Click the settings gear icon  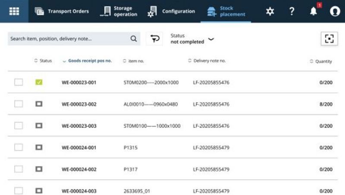[x=270, y=11]
